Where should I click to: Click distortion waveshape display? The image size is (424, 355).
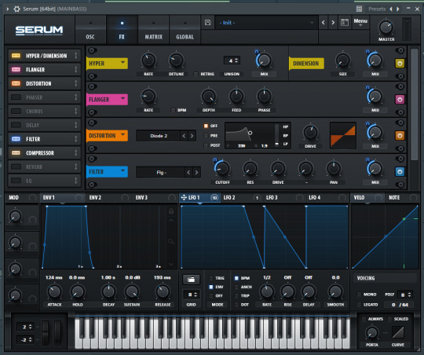pyautogui.click(x=343, y=135)
